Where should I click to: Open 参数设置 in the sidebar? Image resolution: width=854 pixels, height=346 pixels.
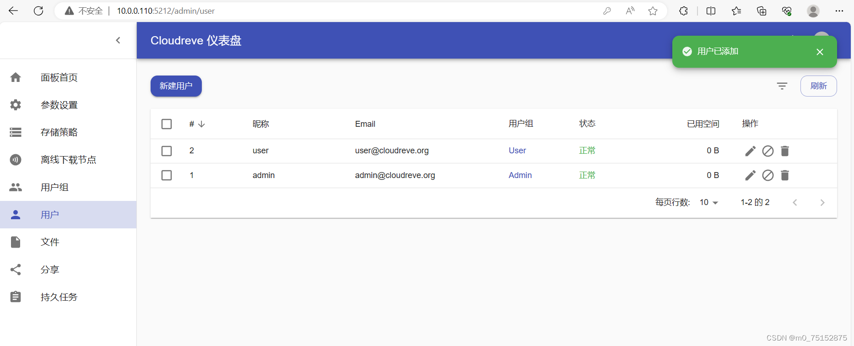[68, 105]
